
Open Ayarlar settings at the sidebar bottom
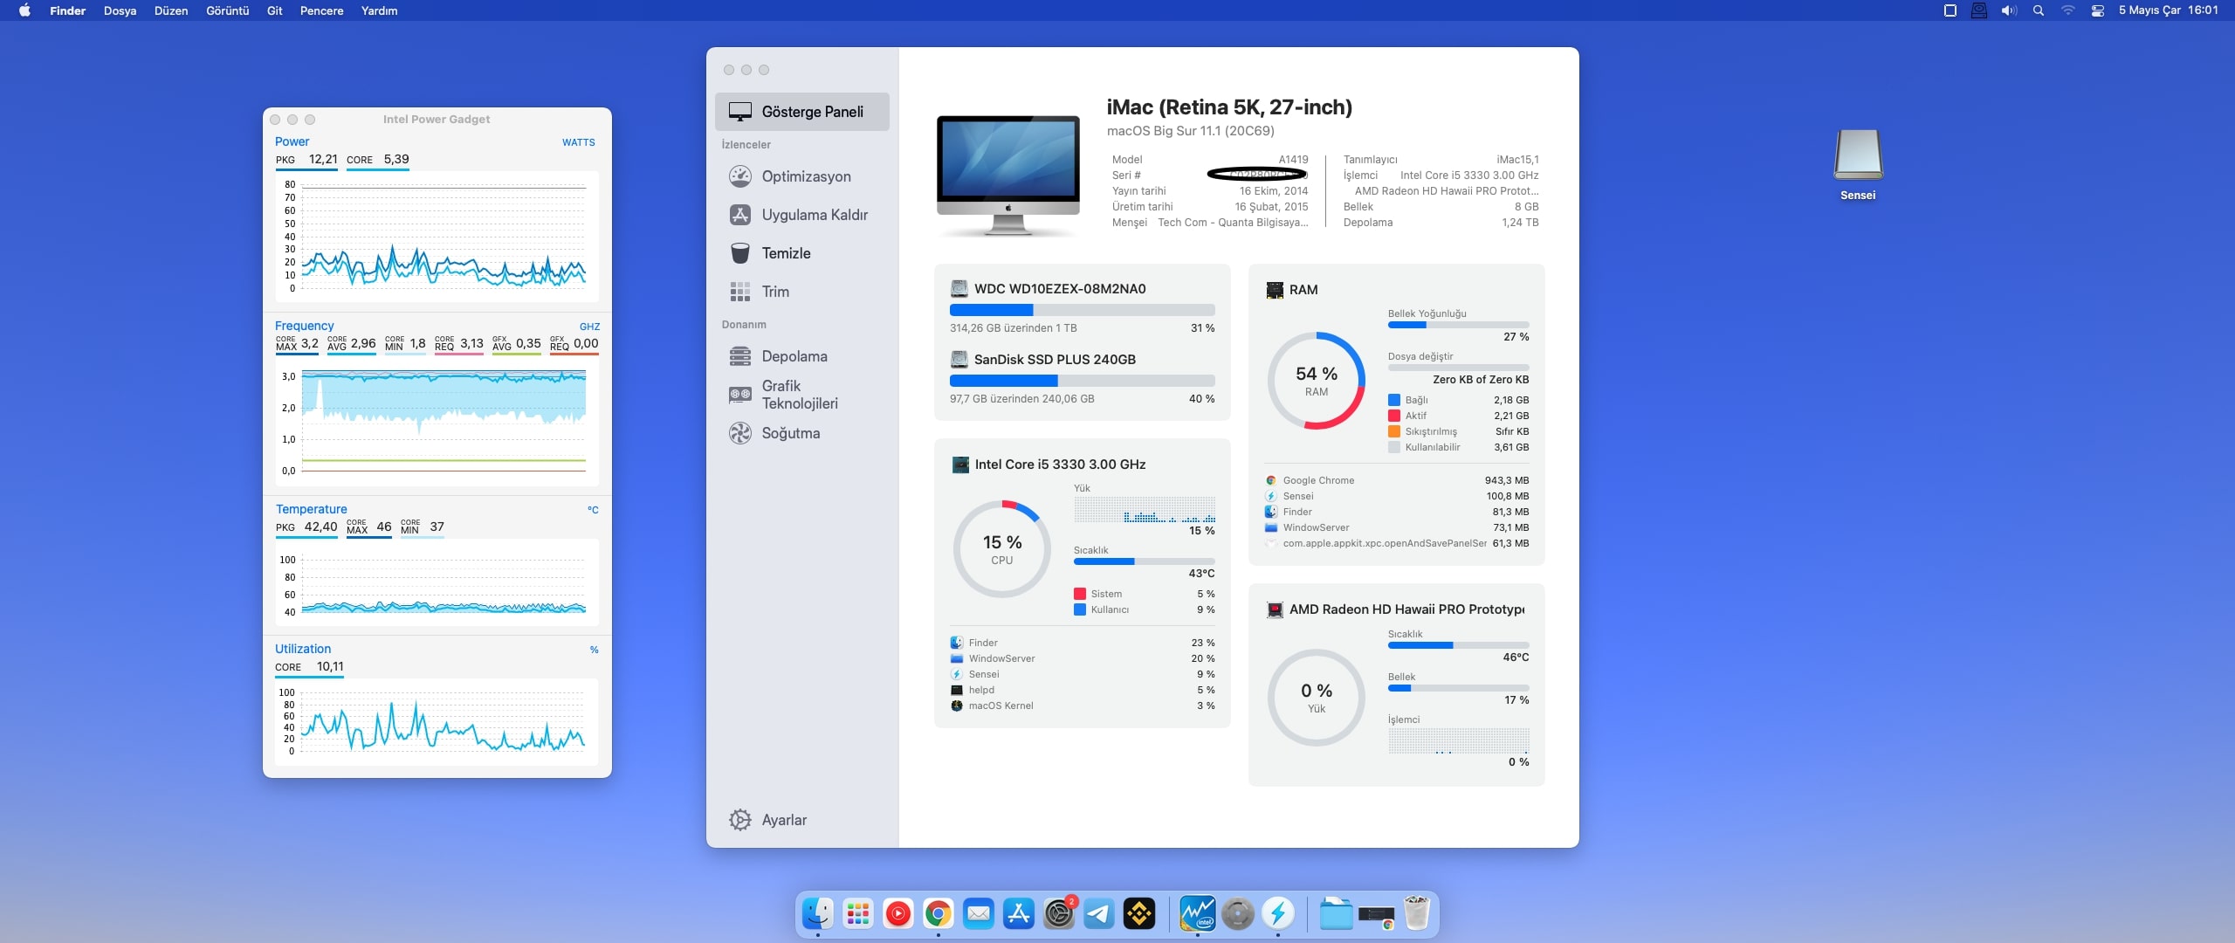tap(783, 820)
